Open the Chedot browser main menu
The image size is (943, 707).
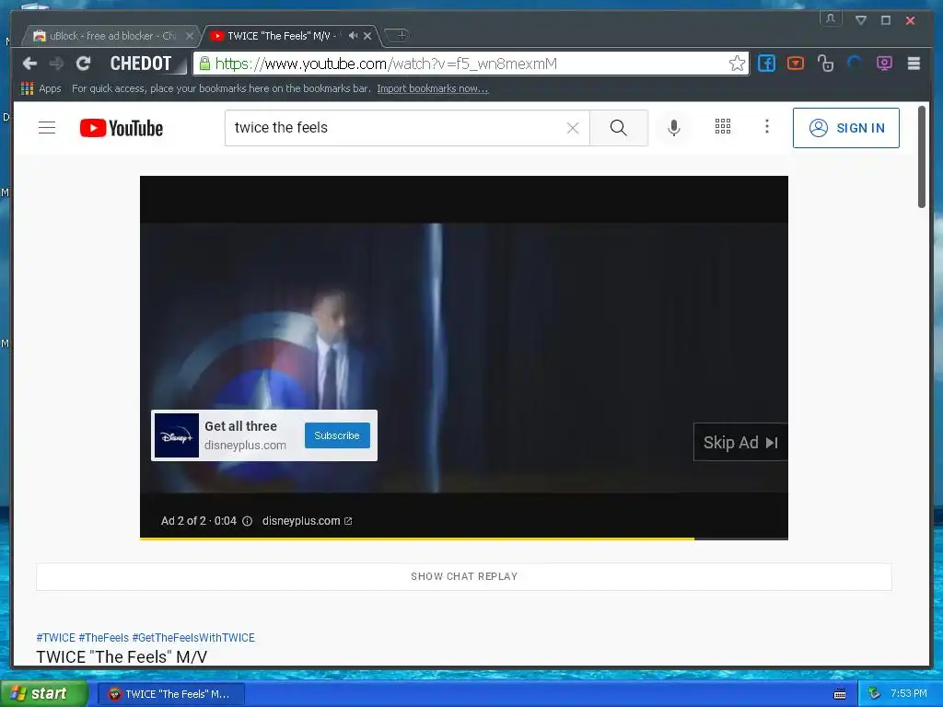914,64
